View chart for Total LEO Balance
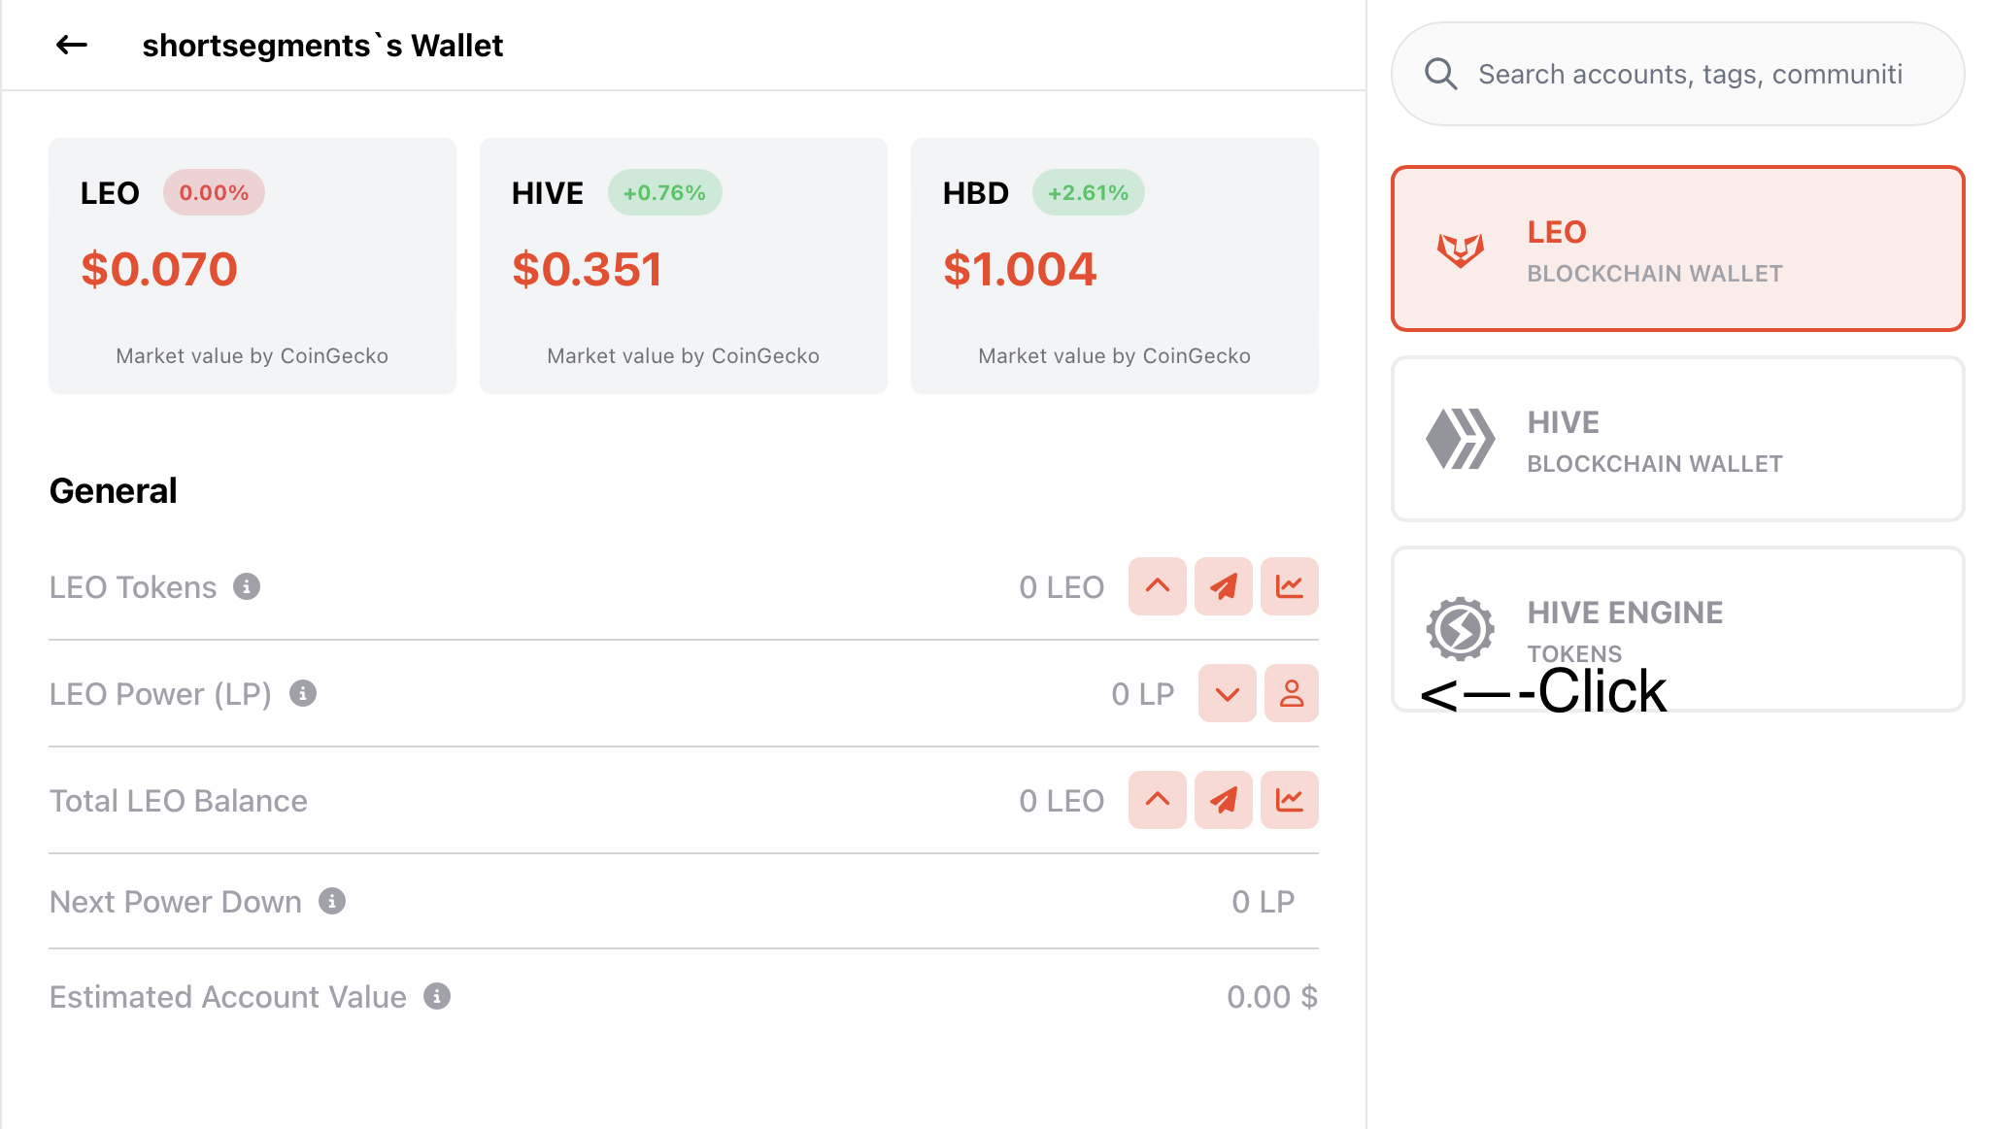Image resolution: width=1989 pixels, height=1129 pixels. [1290, 800]
